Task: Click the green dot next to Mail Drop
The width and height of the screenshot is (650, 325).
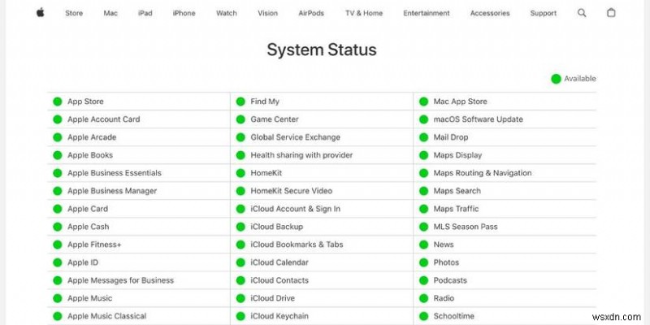Action: click(423, 137)
